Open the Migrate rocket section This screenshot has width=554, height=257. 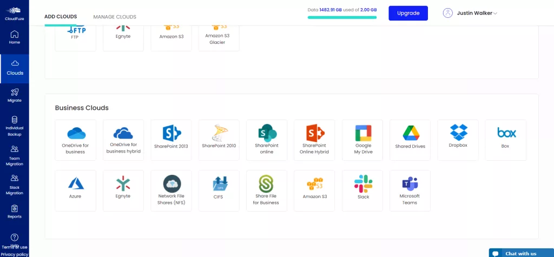click(x=15, y=95)
